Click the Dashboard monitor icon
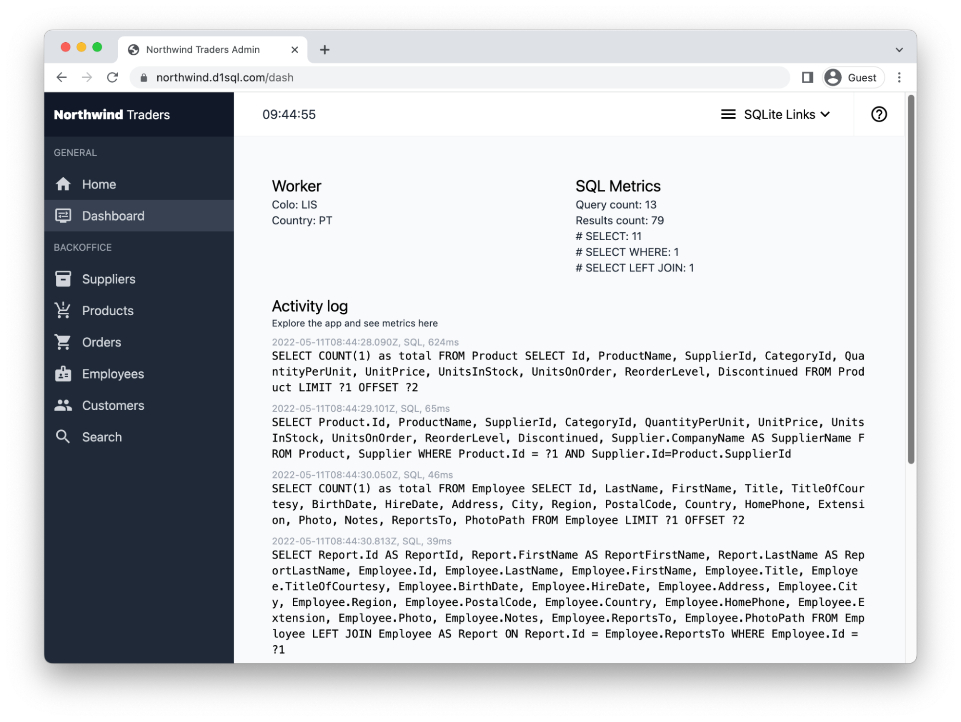The width and height of the screenshot is (961, 722). tap(63, 216)
